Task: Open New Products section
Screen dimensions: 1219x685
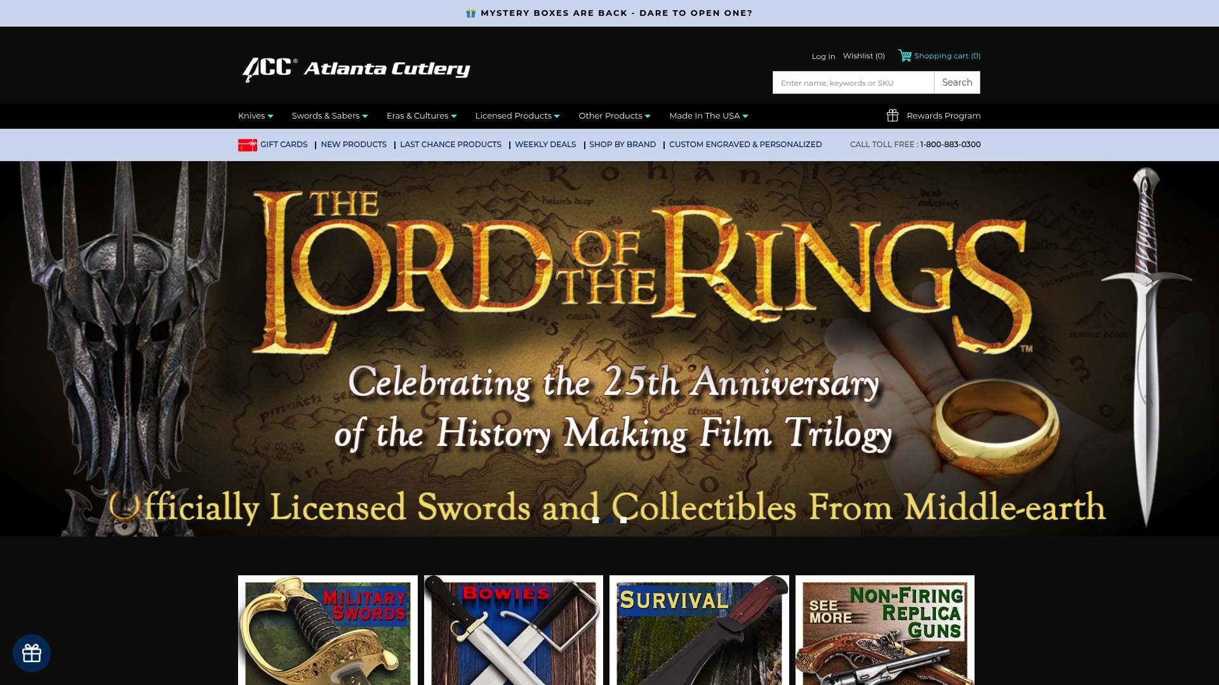Action: tap(354, 145)
